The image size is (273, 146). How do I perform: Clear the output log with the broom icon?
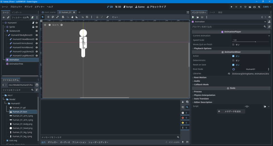click(183, 102)
